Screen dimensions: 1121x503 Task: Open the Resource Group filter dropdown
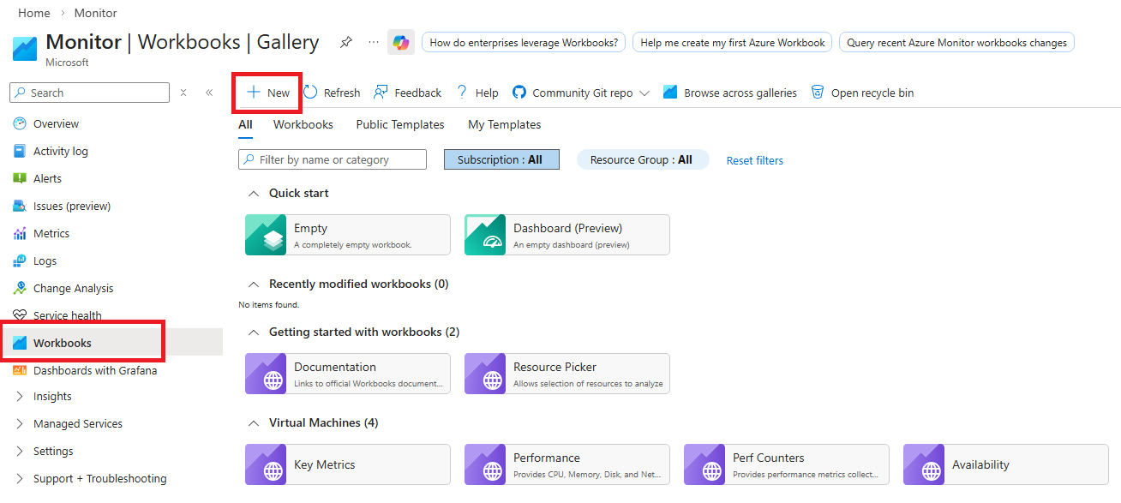point(642,159)
